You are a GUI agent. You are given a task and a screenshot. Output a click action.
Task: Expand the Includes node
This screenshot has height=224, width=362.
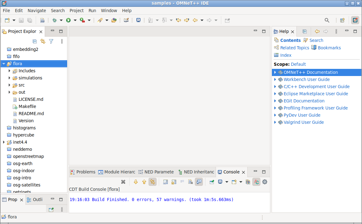(9, 71)
